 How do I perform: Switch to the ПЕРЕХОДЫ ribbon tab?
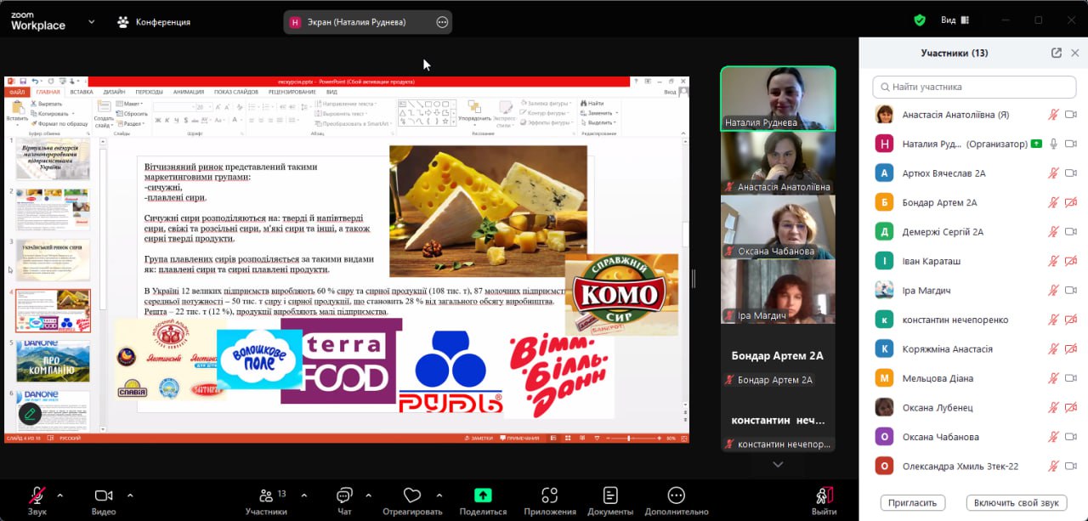(149, 92)
